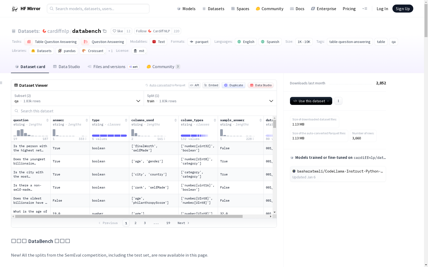The image size is (428, 267).
Task: Click the page's vertical scrollbar thumb
Action: click(x=426, y=20)
